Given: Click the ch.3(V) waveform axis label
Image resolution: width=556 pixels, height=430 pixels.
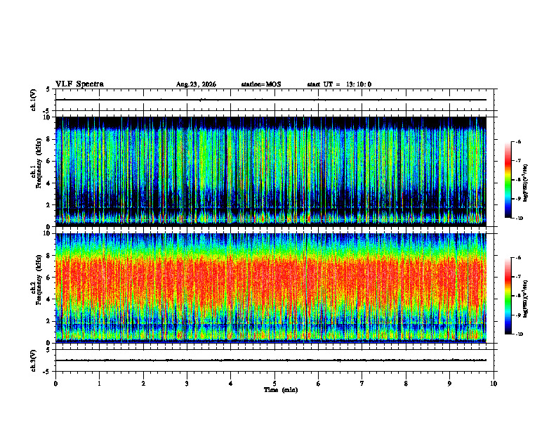Looking at the screenshot, I should click(34, 360).
